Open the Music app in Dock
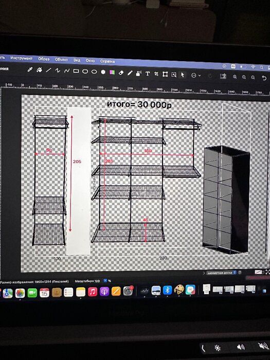Image resolution: width=270 pixels, height=360 pixels. pos(93,292)
